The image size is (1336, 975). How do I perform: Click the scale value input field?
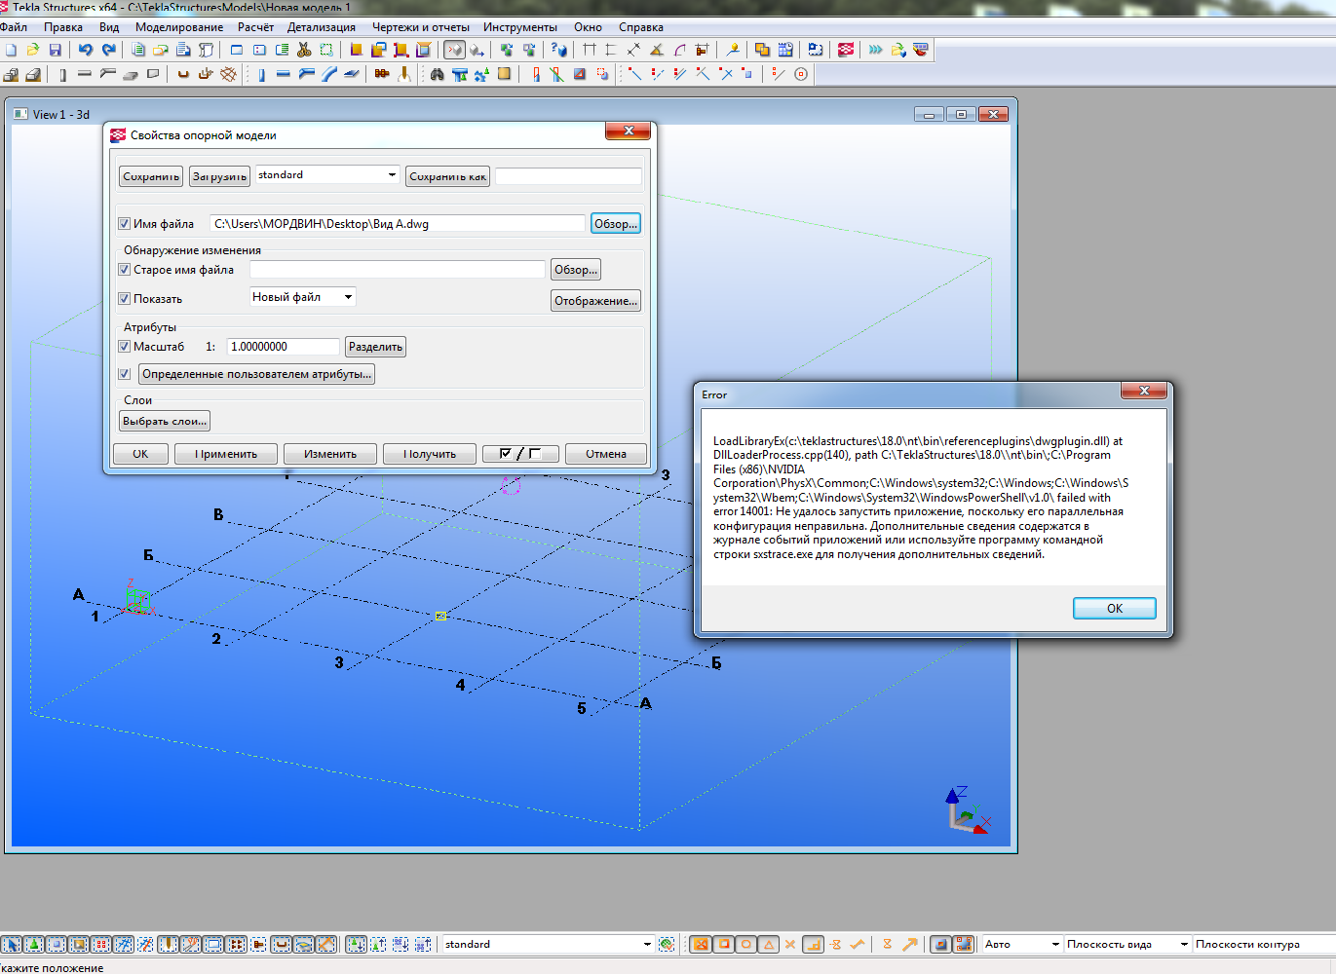[x=283, y=347]
